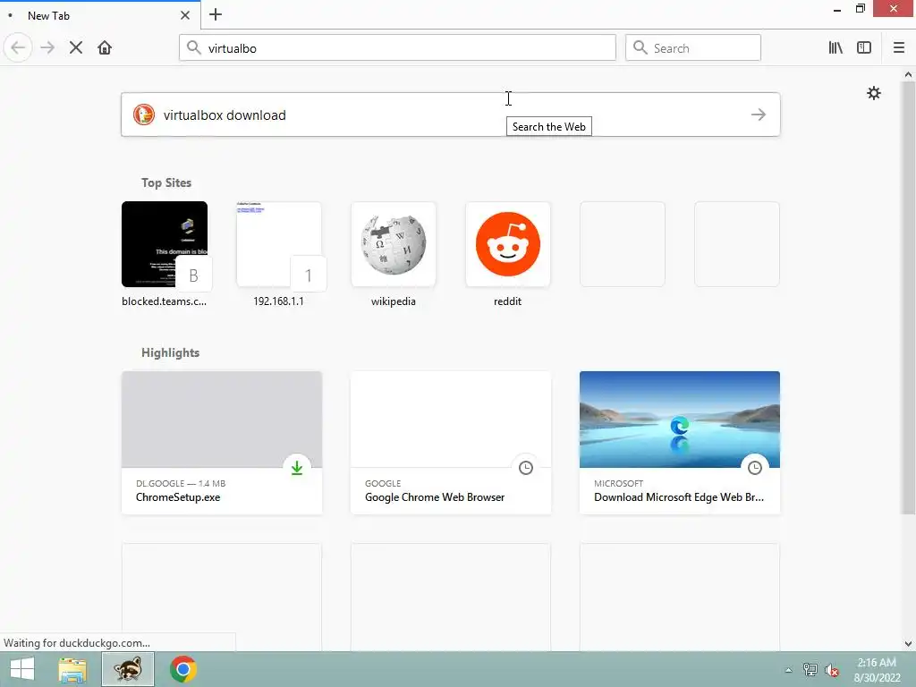Stop loading the page
The image size is (916, 687).
pyautogui.click(x=76, y=48)
